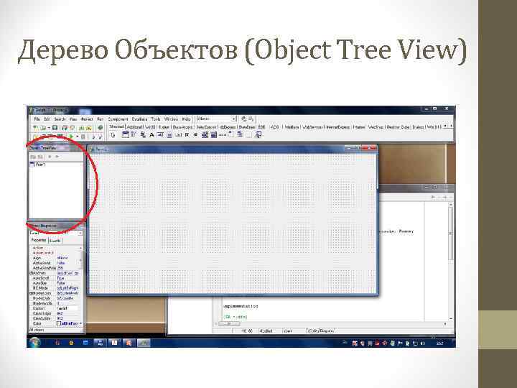Switch to the Properties tab in Object Inspector

[39, 240]
